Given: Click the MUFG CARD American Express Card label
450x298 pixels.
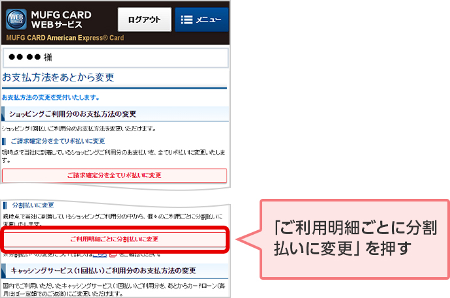Looking at the screenshot, I should tap(65, 37).
